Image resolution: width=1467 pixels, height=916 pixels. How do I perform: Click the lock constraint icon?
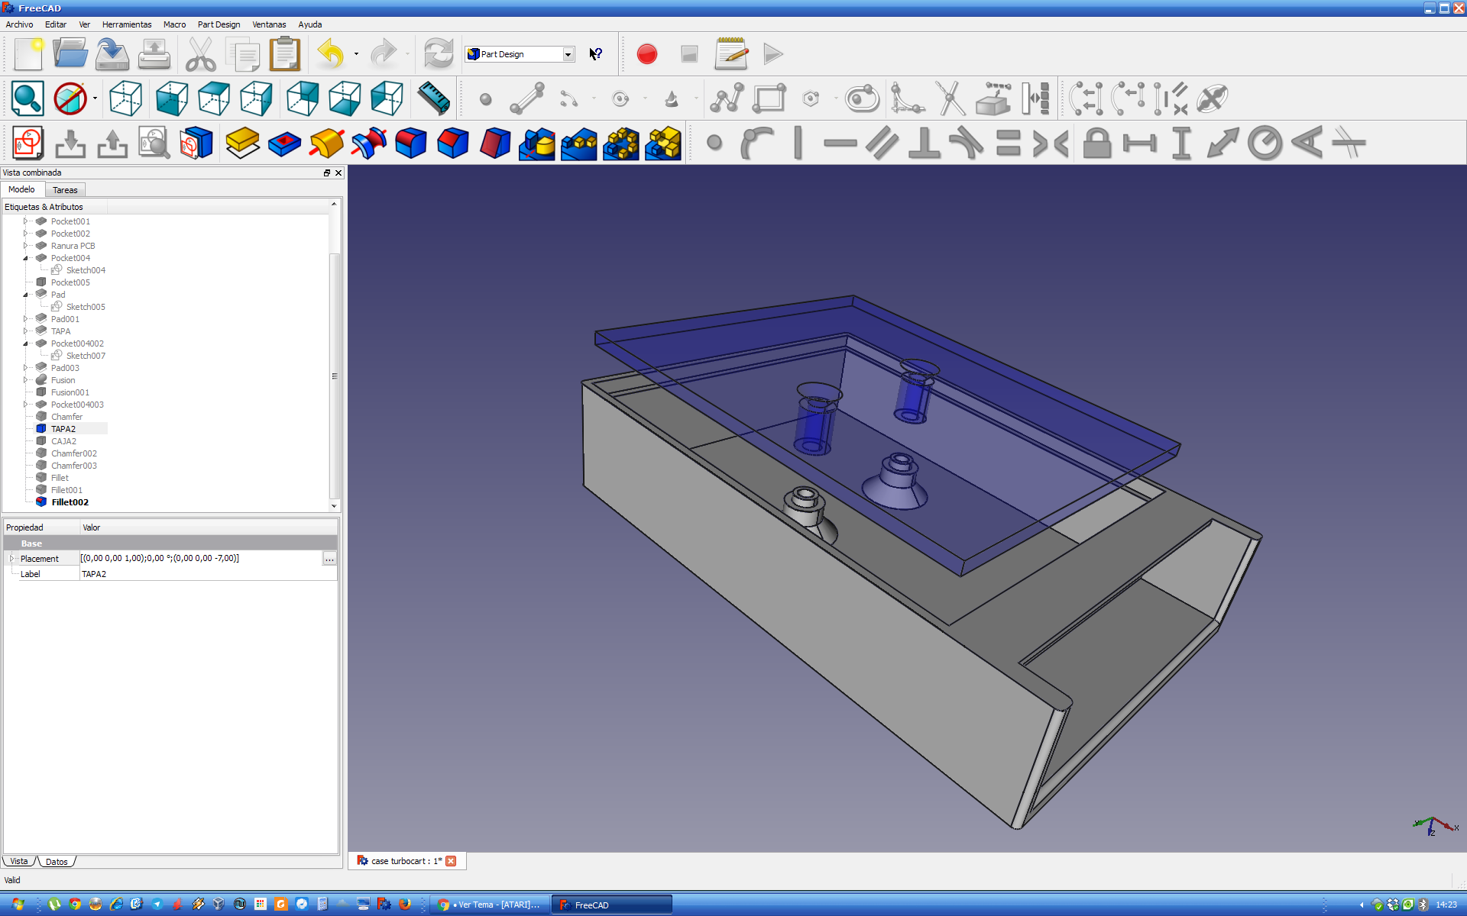[1096, 143]
